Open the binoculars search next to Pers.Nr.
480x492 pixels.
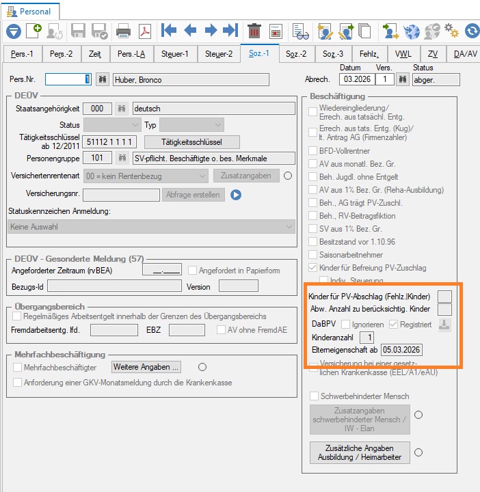tap(103, 79)
